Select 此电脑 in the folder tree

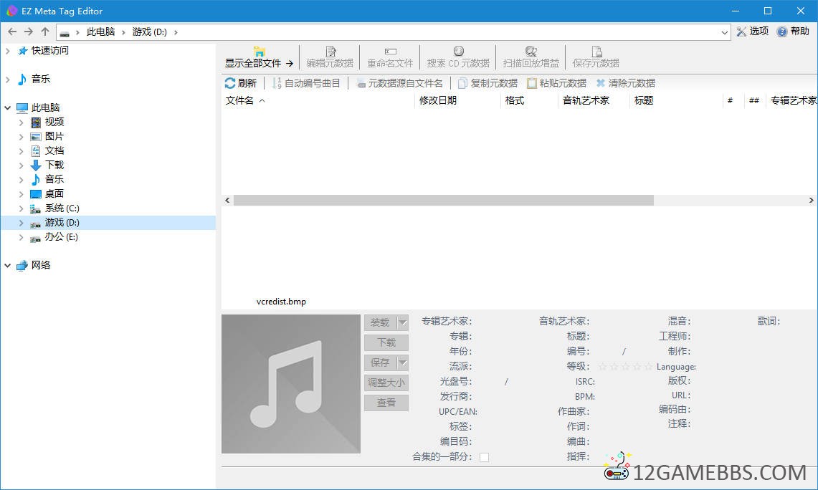[45, 108]
